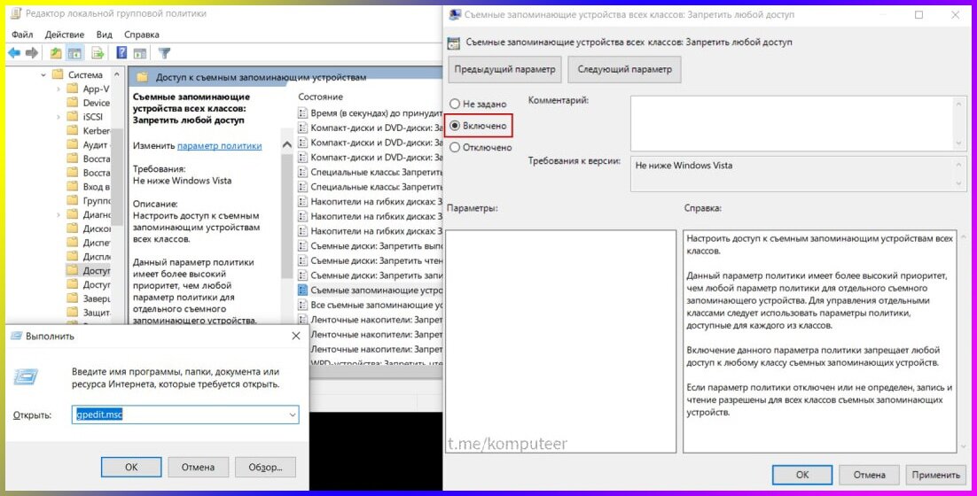Click the folder icon next to Аудит
This screenshot has width=977, height=496.
click(73, 144)
